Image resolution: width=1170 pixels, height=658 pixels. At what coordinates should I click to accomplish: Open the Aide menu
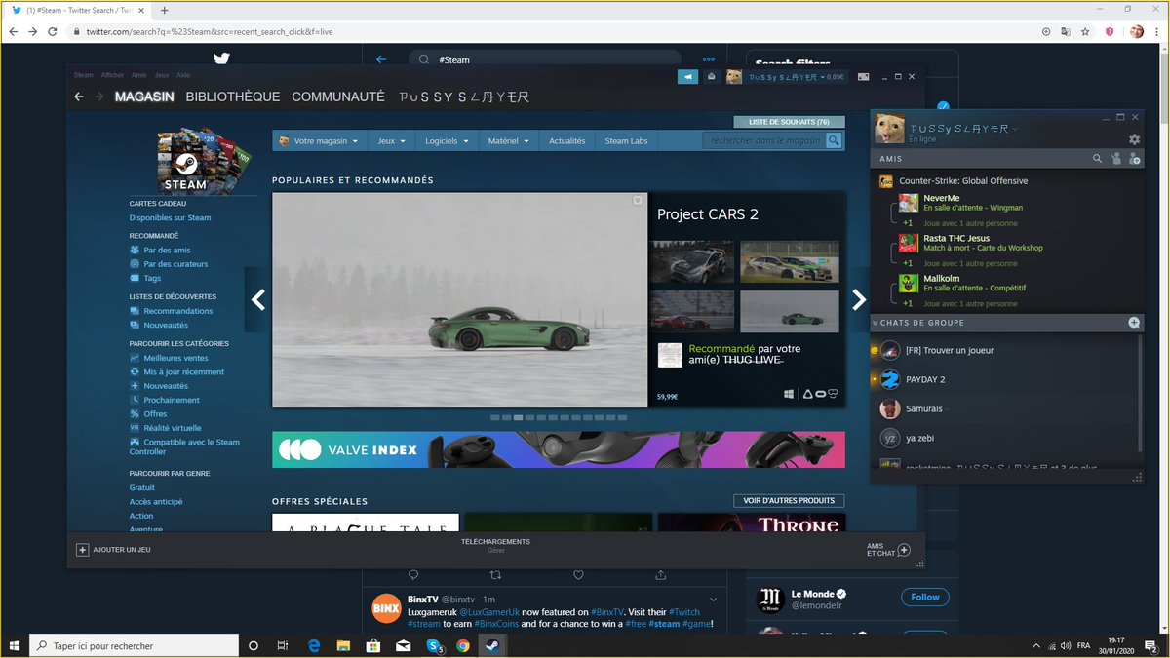tap(183, 75)
